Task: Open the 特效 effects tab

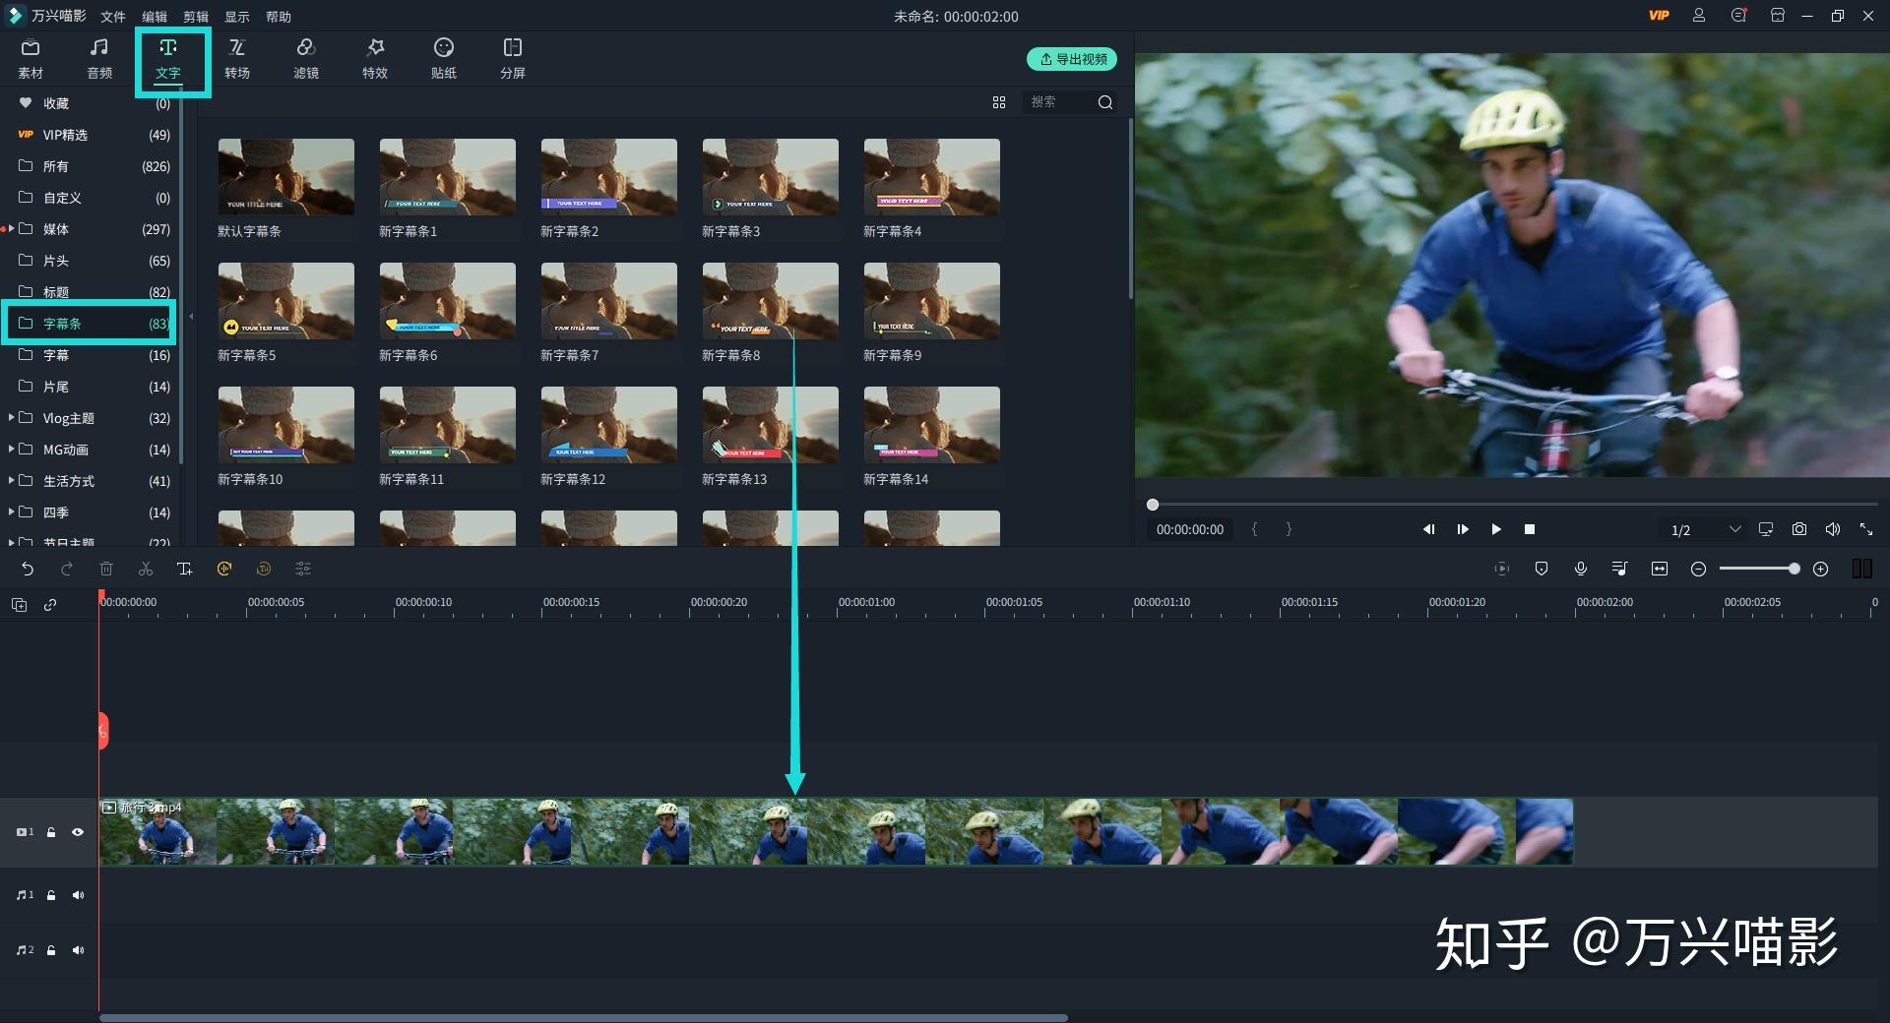Action: 375,59
